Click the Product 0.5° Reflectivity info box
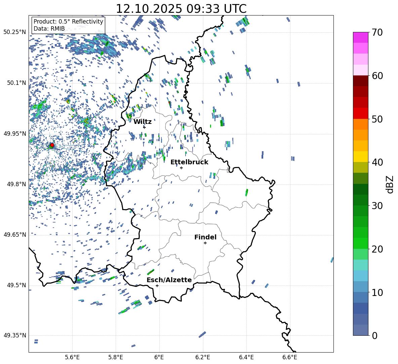398x364 pixels. (68, 25)
